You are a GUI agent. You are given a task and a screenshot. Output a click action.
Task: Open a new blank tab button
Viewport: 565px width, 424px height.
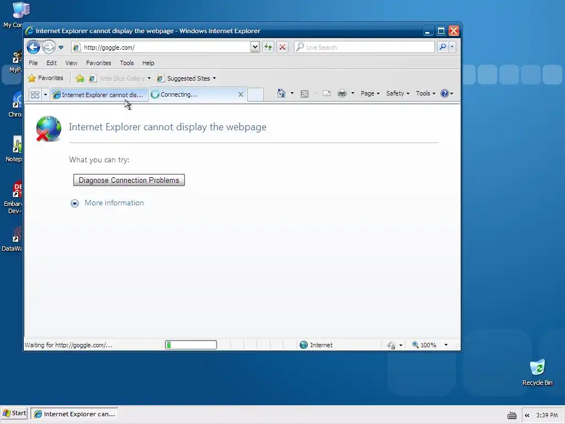tap(255, 94)
